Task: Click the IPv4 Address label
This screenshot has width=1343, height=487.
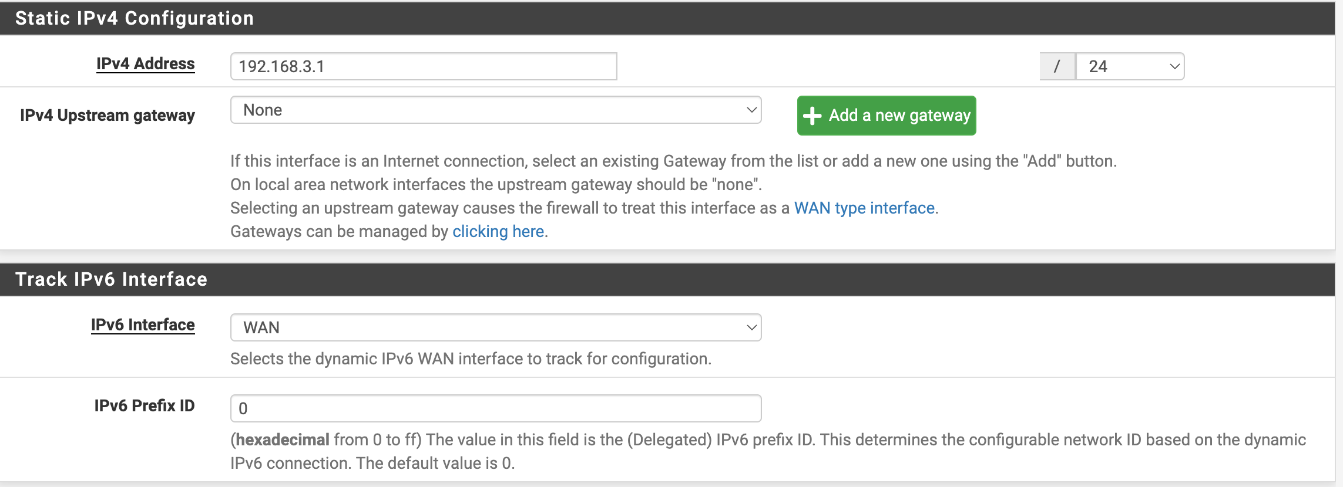Action: tap(146, 63)
